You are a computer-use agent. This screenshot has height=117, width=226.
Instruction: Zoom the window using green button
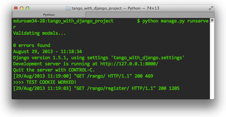click(x=28, y=8)
